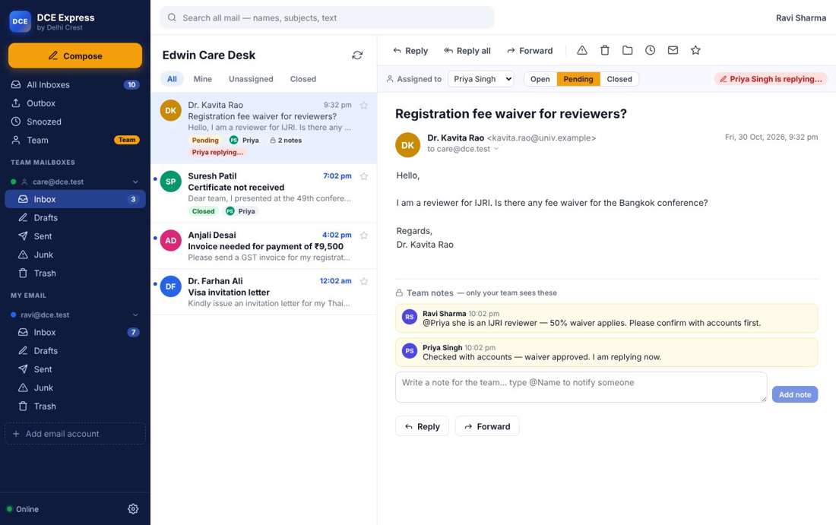Click the Forward button below team notes
Screen dimensions: 836x525
487,426
